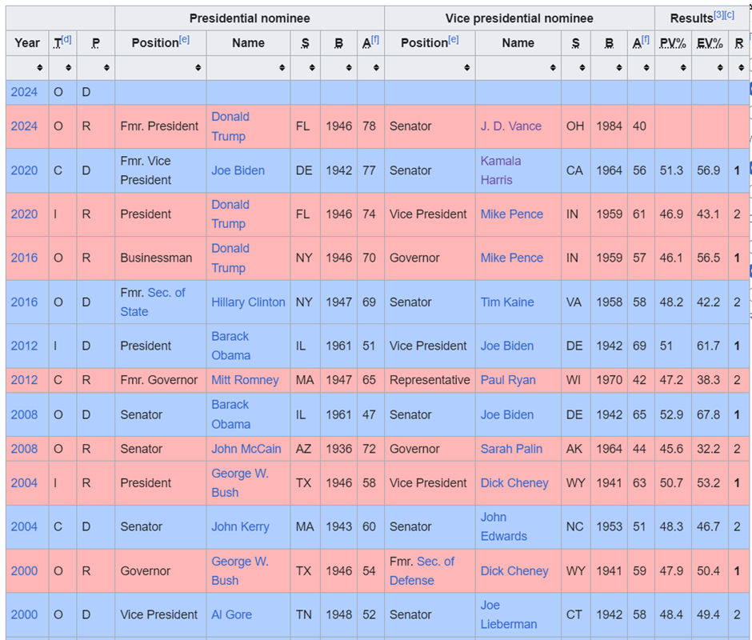The width and height of the screenshot is (752, 640).
Task: Sort by vice presidential Name arrows
Action: [x=553, y=68]
